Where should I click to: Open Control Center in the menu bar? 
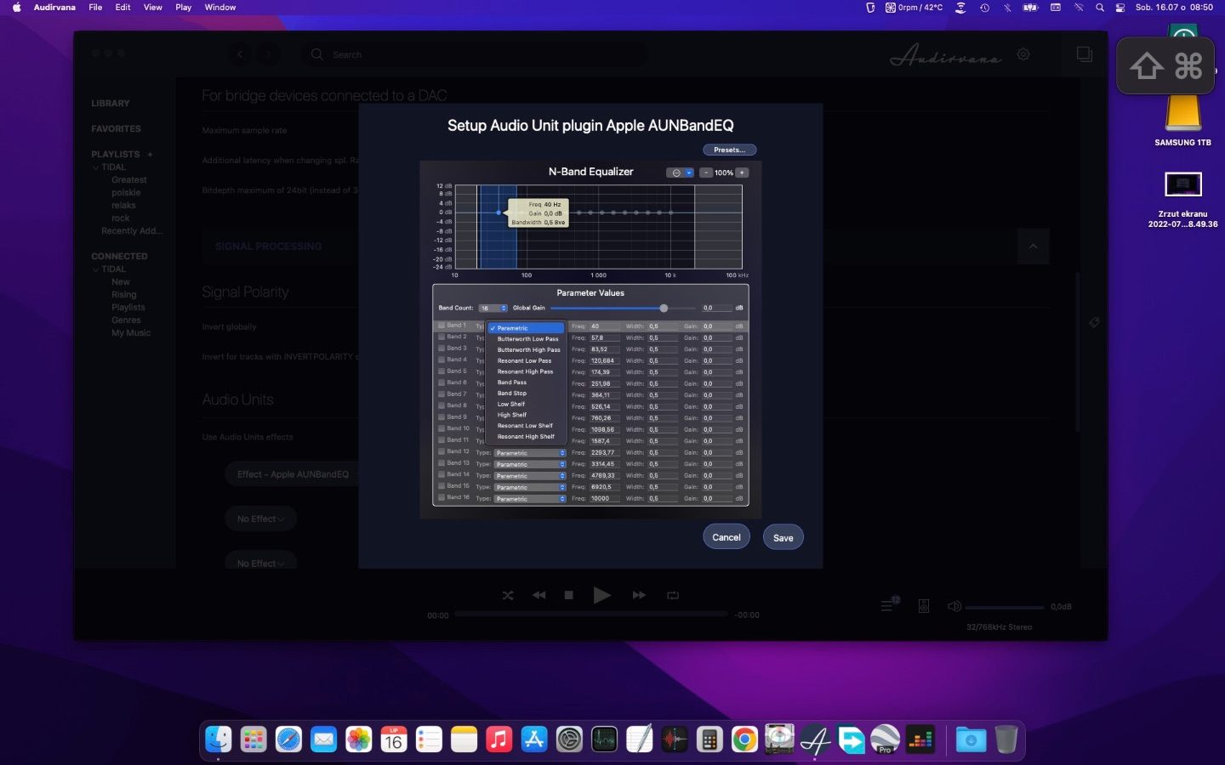point(1120,8)
